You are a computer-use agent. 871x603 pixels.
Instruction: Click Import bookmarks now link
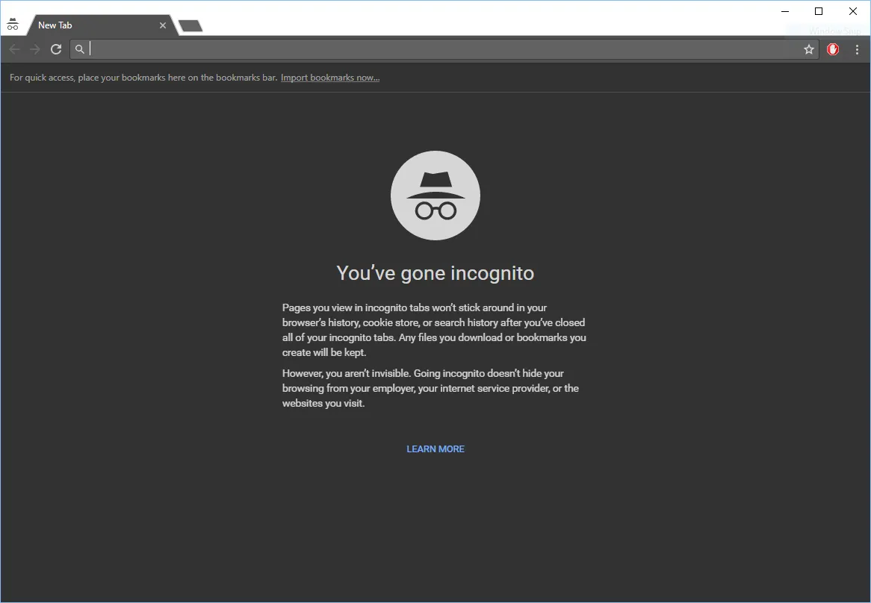click(x=330, y=78)
